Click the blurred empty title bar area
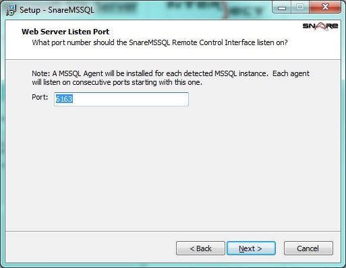The width and height of the screenshot is (346, 268). [180, 10]
